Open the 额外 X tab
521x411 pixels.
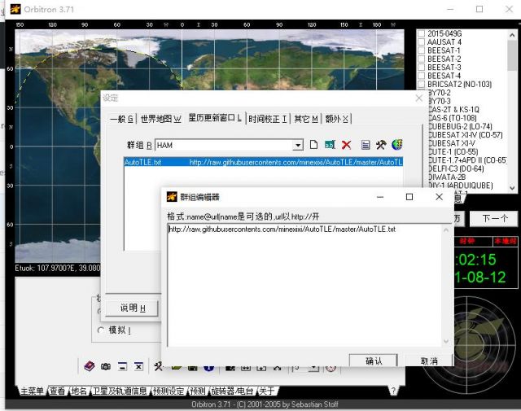click(x=337, y=119)
